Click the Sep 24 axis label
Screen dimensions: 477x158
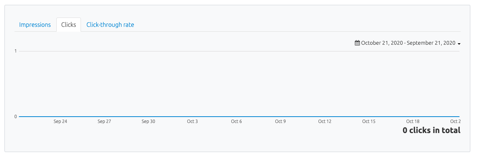(x=60, y=121)
